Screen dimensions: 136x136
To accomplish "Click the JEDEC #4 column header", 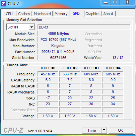I will (113, 68).
